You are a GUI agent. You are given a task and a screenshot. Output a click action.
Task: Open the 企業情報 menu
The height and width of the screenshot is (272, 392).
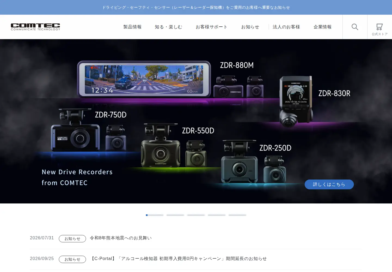tap(323, 27)
